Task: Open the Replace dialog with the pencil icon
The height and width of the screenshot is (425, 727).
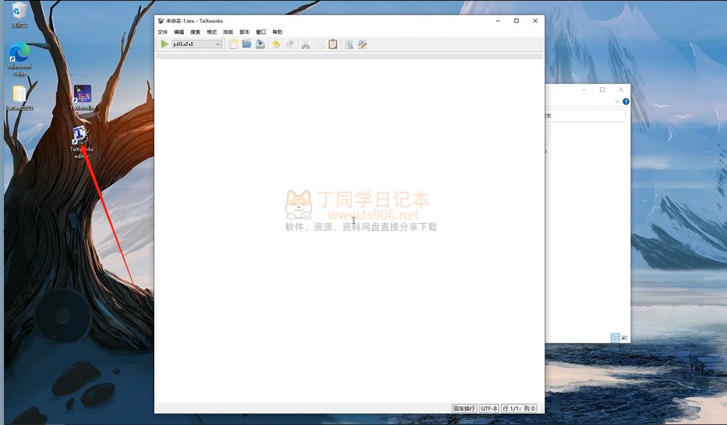Action: pos(362,44)
